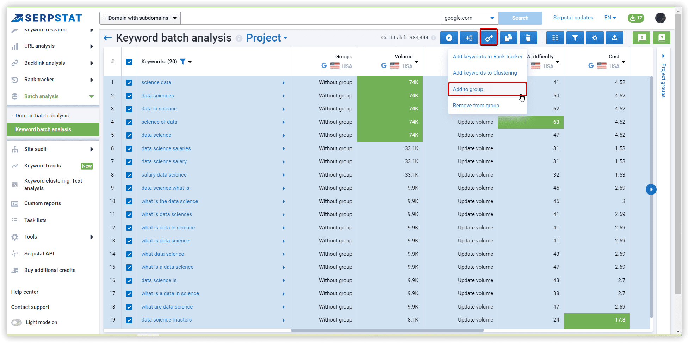The width and height of the screenshot is (689, 343).
Task: Click the export results icon
Action: tap(614, 38)
